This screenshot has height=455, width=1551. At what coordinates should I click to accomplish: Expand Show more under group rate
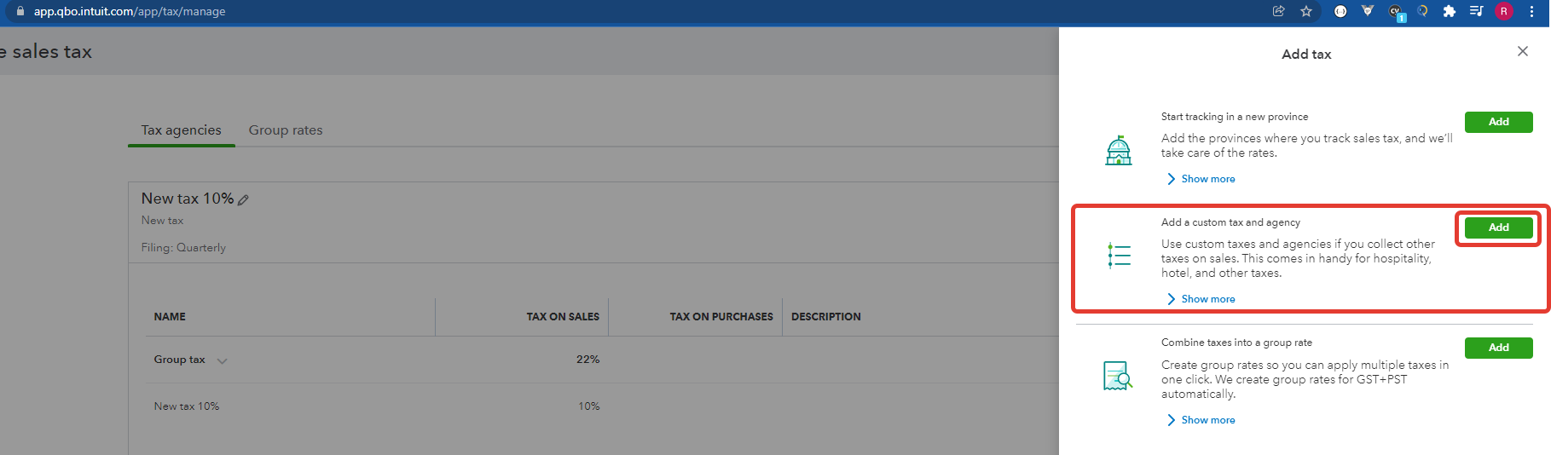(x=1201, y=420)
